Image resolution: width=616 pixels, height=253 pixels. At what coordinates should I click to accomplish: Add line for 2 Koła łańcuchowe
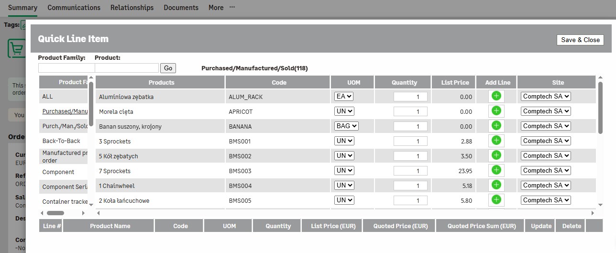coord(496,200)
